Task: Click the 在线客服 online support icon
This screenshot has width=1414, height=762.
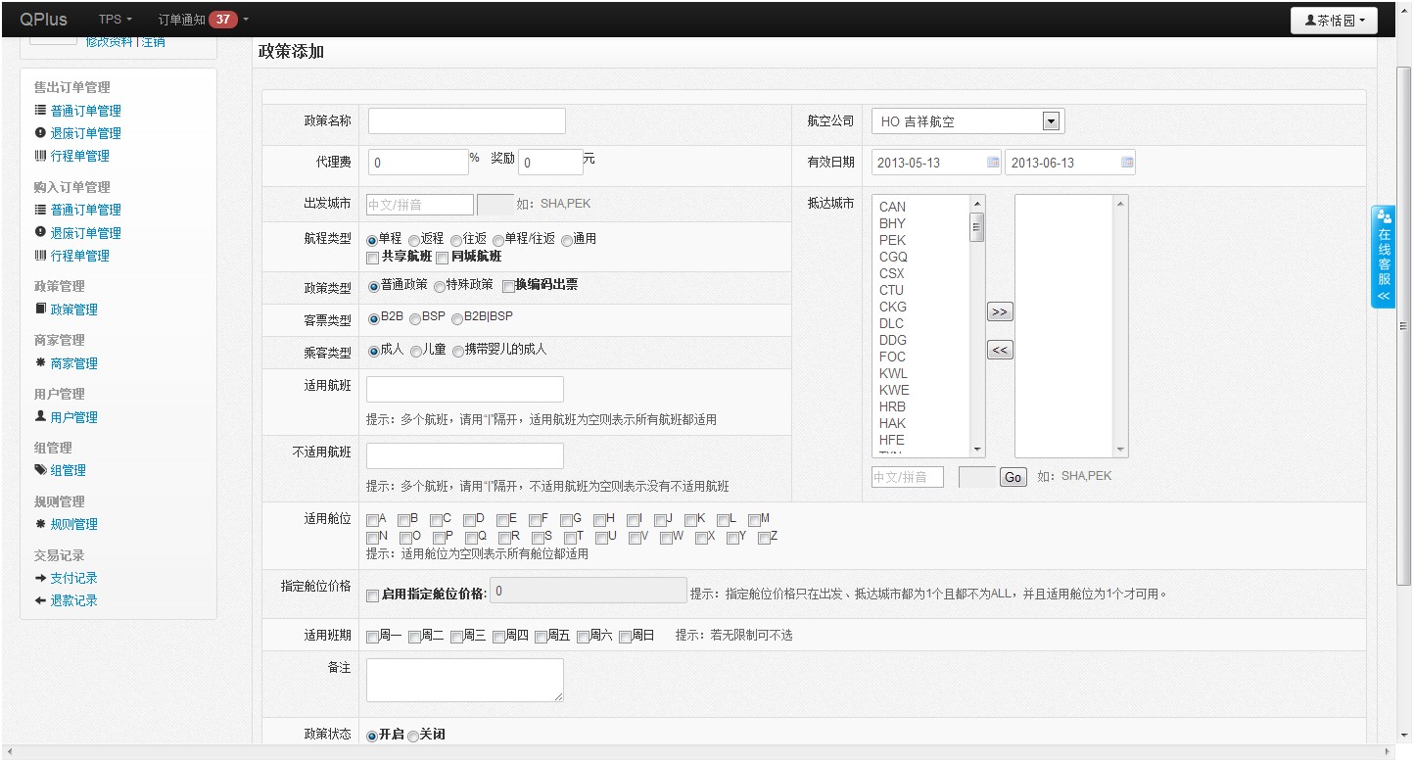Action: coord(1383,257)
